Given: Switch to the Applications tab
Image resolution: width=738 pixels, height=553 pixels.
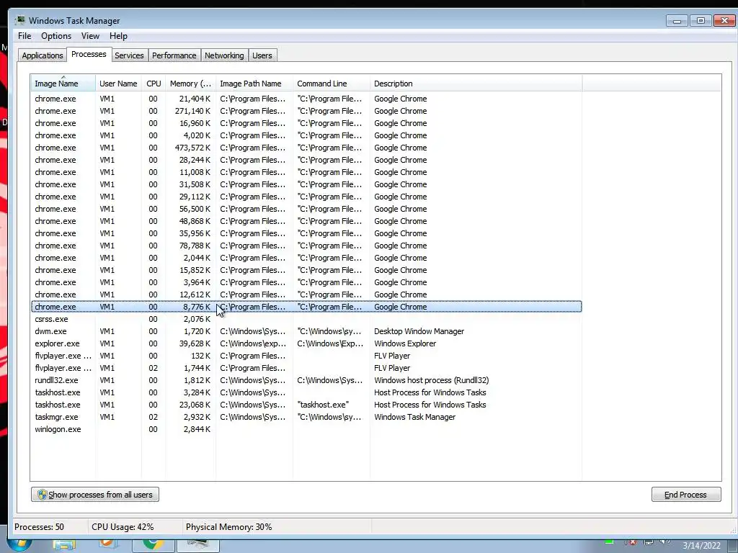Looking at the screenshot, I should pyautogui.click(x=43, y=55).
